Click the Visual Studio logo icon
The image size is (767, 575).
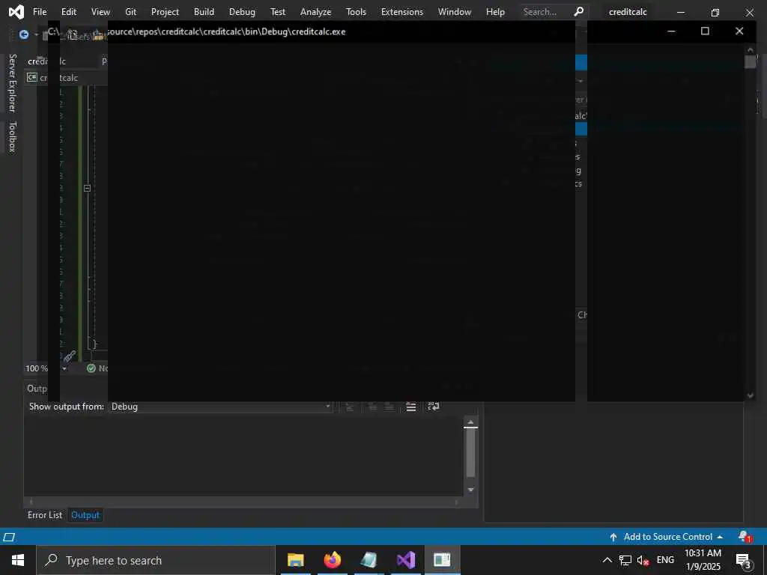coord(16,12)
